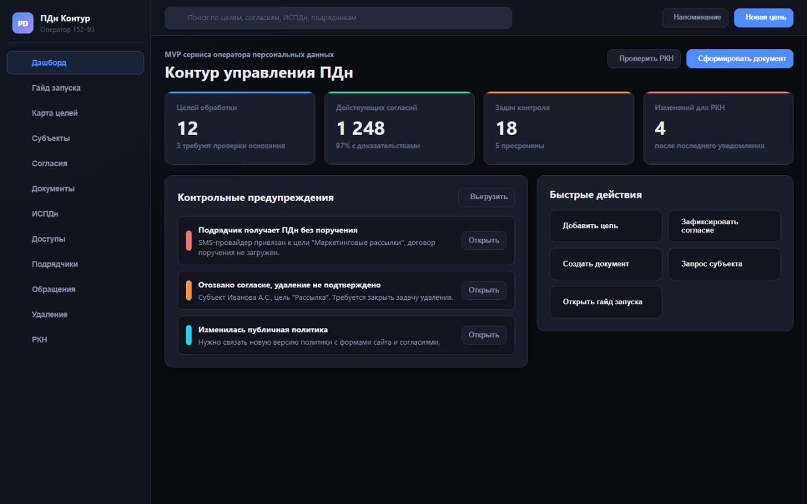Open the Согласия sidebar section
This screenshot has width=807, height=504.
click(x=75, y=163)
